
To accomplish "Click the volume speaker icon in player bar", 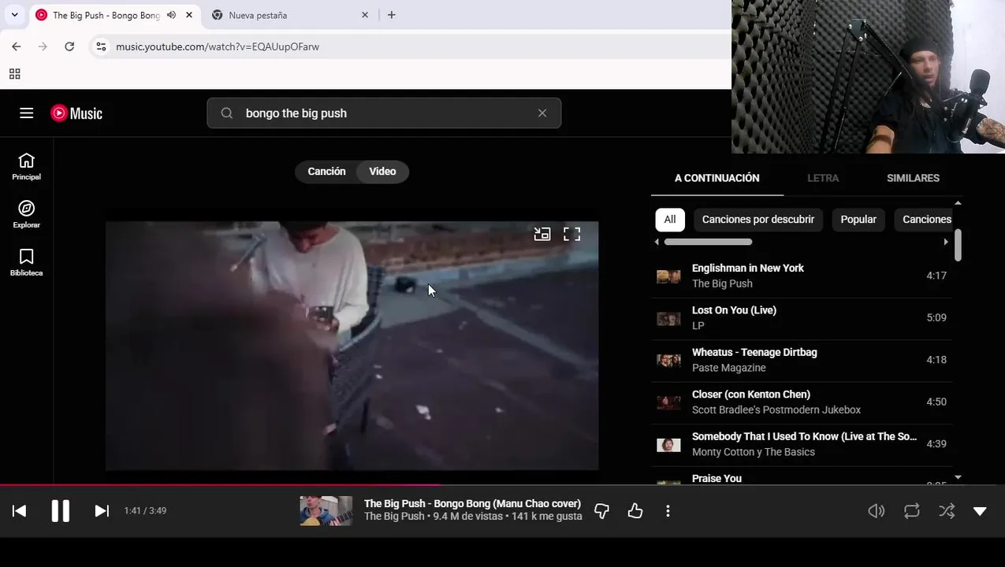I will click(877, 511).
